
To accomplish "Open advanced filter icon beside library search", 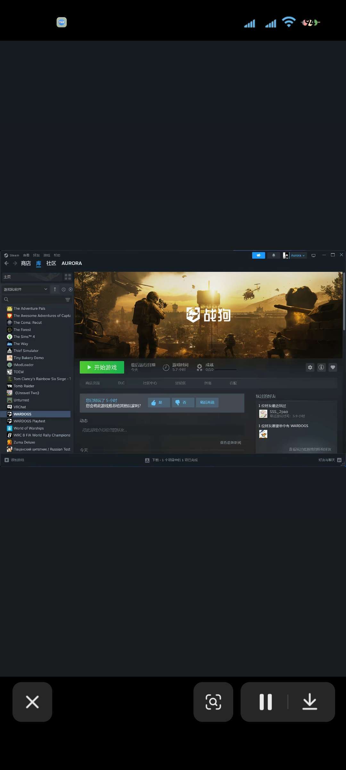I will [68, 300].
